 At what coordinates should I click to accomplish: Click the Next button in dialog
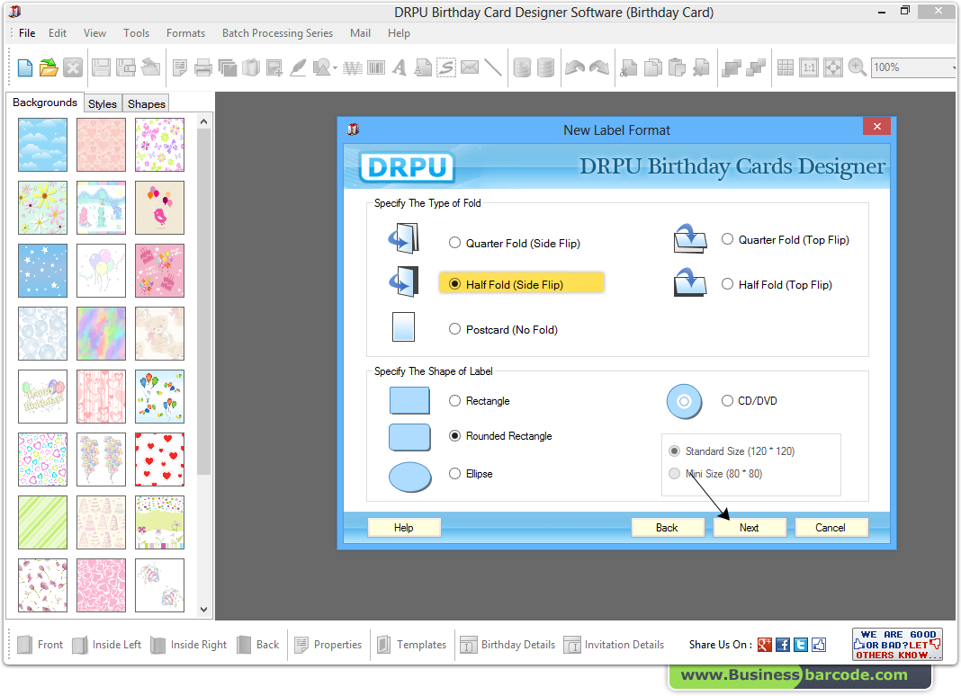point(749,528)
